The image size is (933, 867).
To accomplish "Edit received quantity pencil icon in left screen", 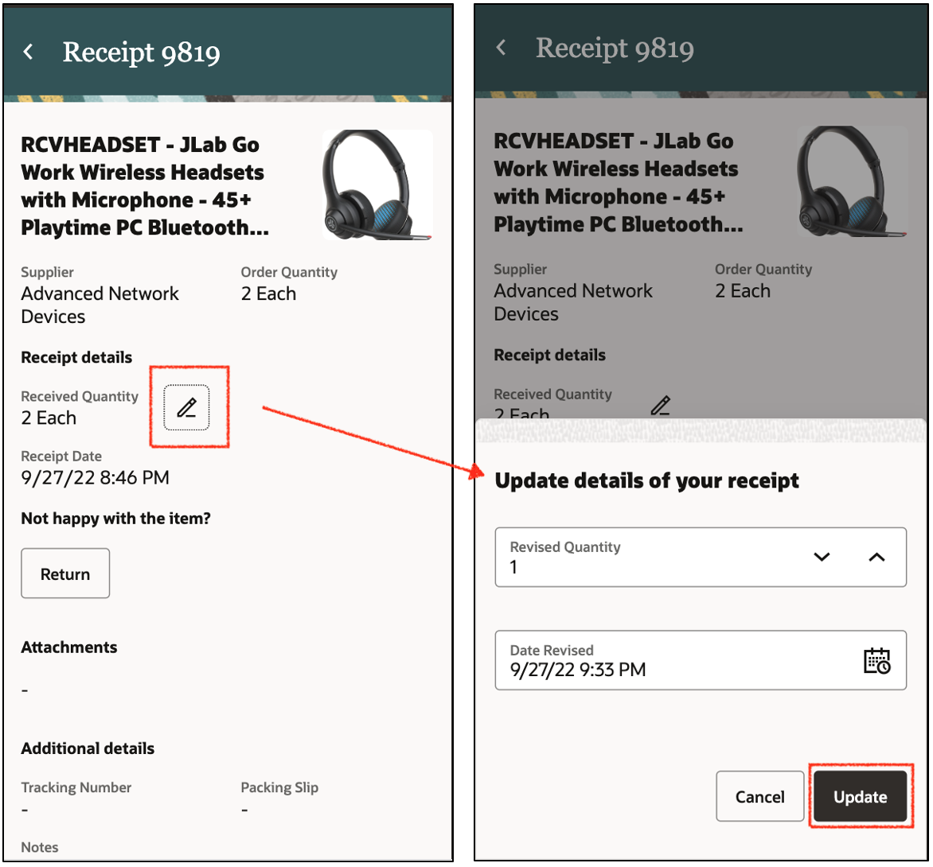I will [187, 407].
